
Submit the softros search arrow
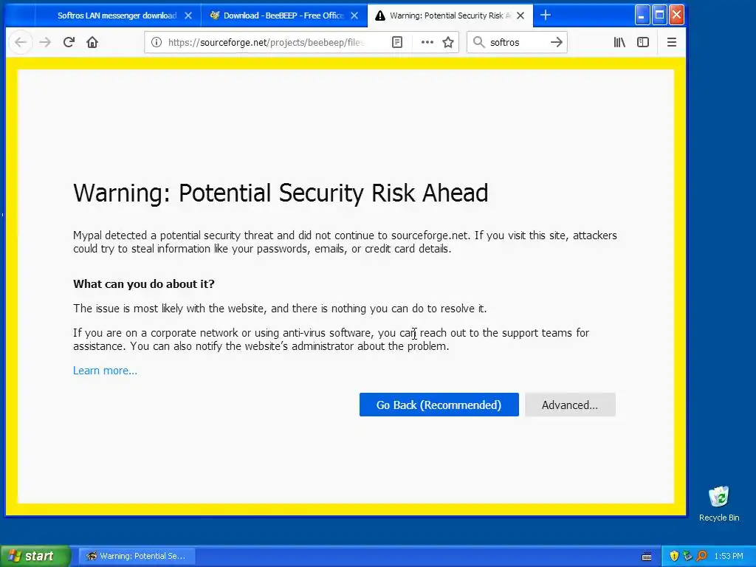click(x=557, y=42)
